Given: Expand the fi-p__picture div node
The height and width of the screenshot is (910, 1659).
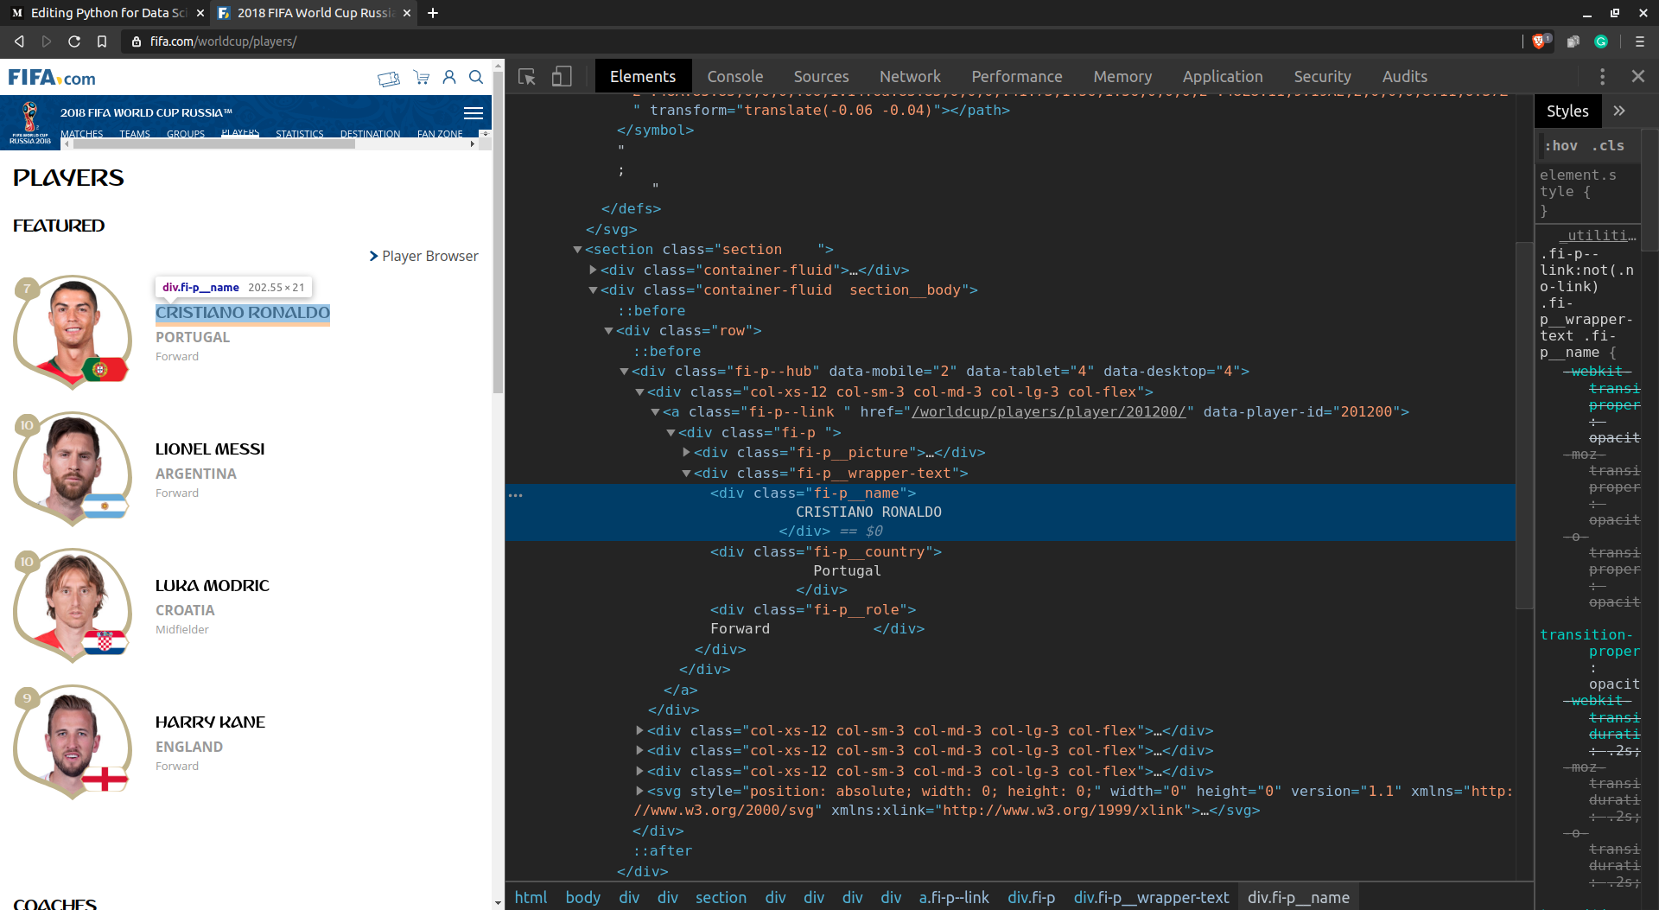Looking at the screenshot, I should tap(686, 453).
